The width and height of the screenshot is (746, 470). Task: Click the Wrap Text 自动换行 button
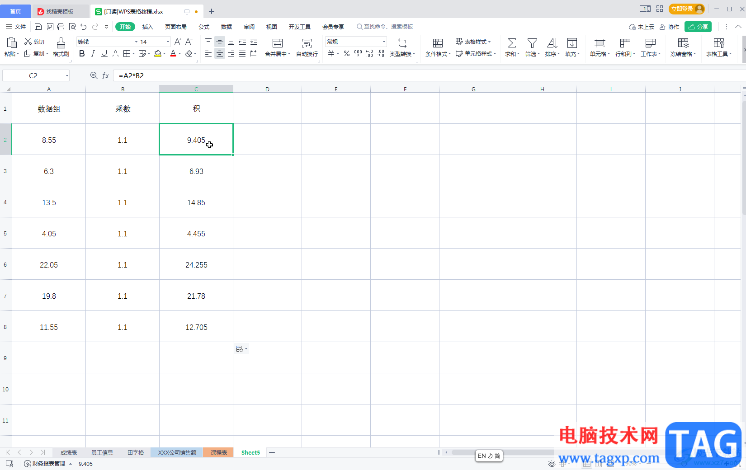pyautogui.click(x=307, y=47)
